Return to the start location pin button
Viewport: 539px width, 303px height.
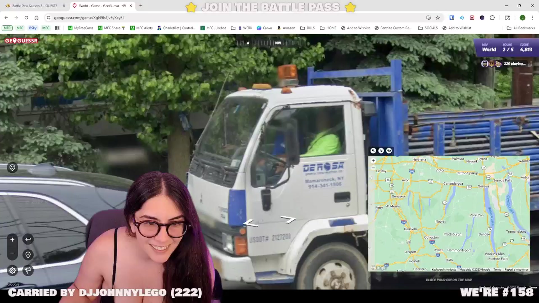pos(28,255)
